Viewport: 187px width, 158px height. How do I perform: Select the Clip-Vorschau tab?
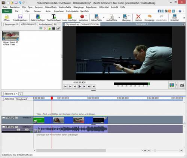72,24
